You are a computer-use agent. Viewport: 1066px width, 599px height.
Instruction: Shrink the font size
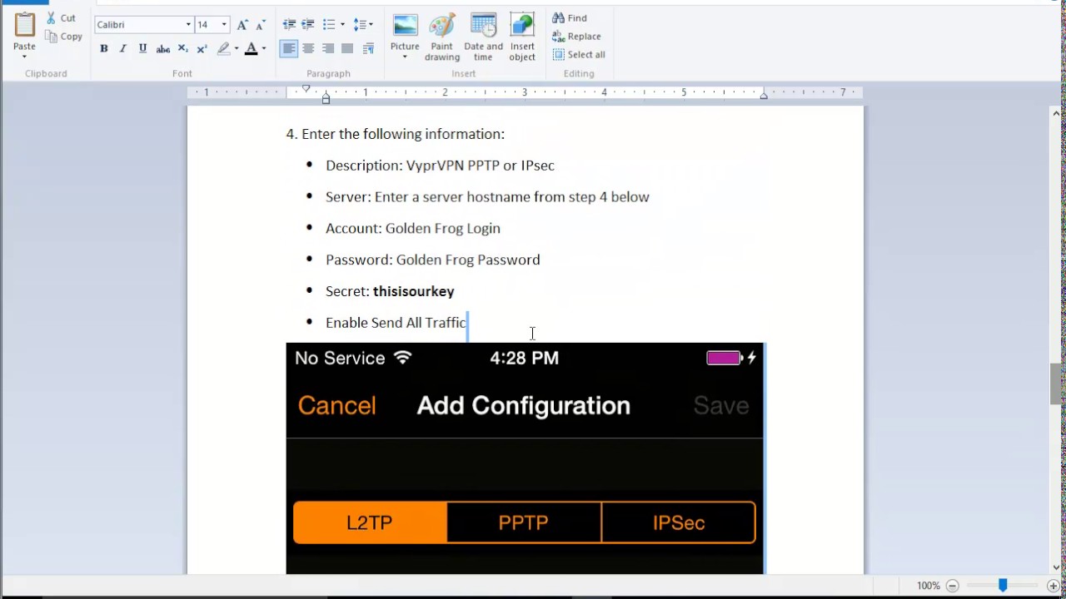261,25
